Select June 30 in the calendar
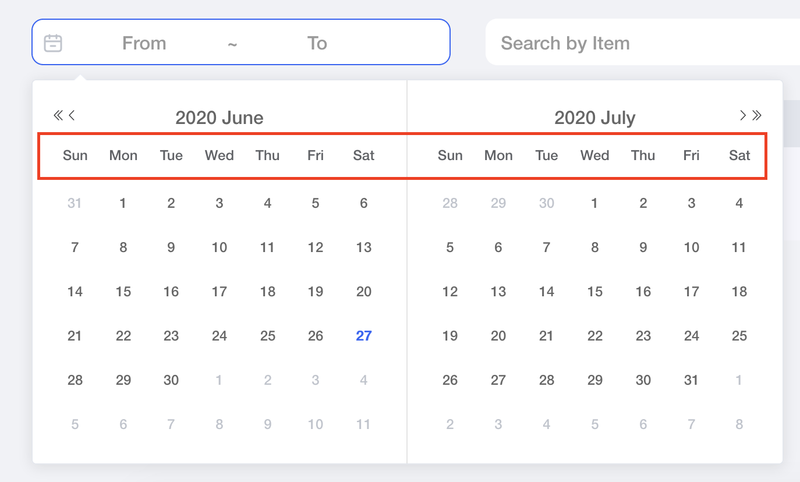 (x=171, y=380)
